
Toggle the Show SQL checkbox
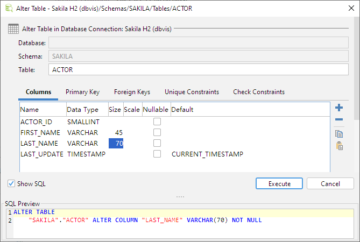coord(11,184)
